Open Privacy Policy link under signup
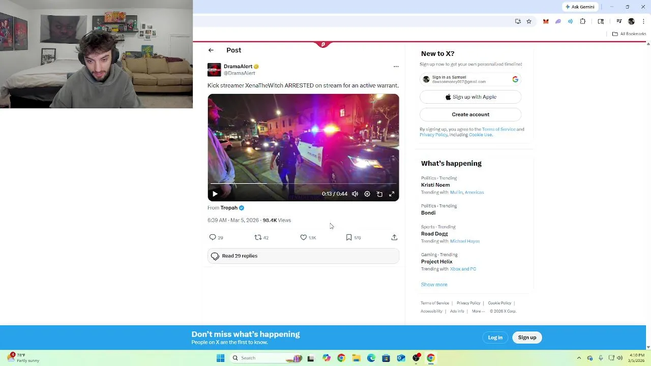Image resolution: width=651 pixels, height=366 pixels. [x=433, y=135]
